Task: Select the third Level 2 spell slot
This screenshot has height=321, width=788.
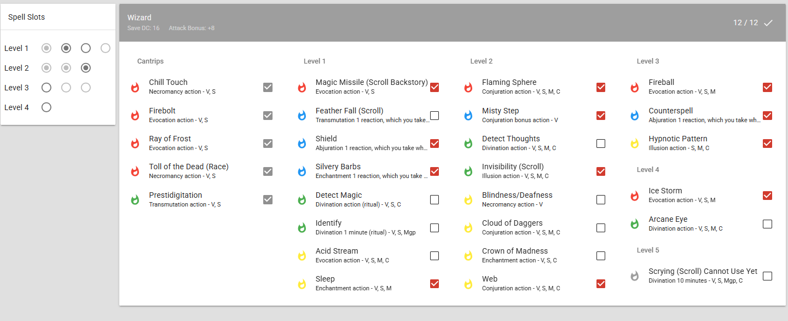Action: (x=86, y=68)
